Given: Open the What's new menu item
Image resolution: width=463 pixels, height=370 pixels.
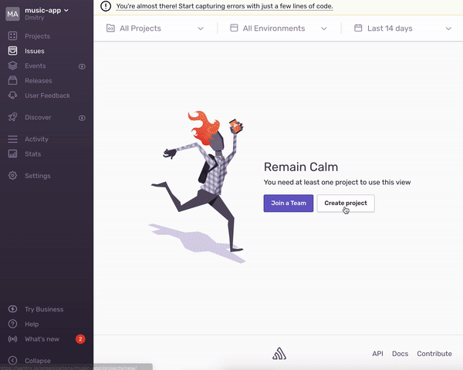Looking at the screenshot, I should [42, 339].
